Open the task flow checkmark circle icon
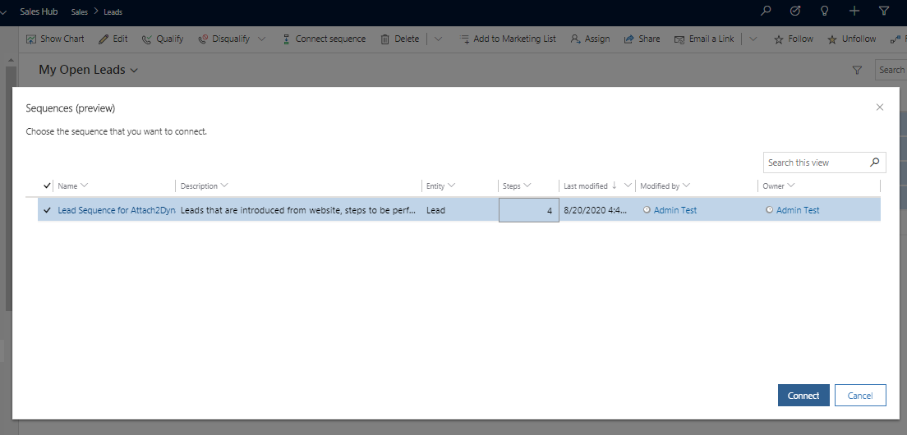 coord(795,11)
